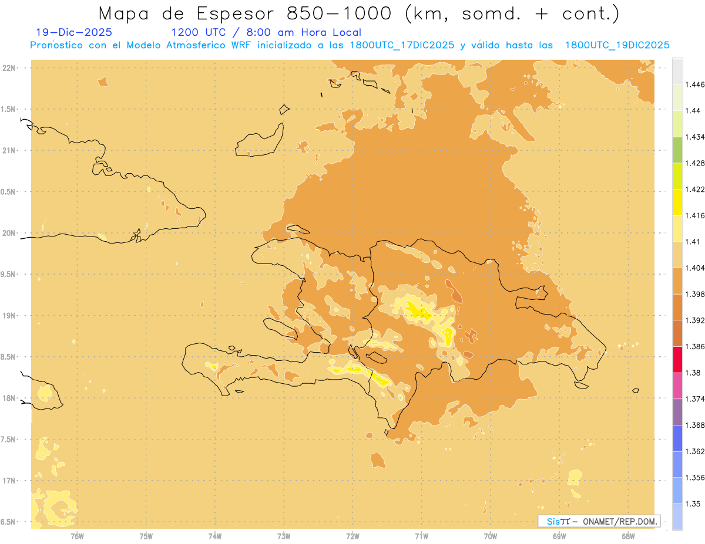The height and width of the screenshot is (544, 705).
Task: Select the '70W' longitude label
Action: tap(491, 536)
